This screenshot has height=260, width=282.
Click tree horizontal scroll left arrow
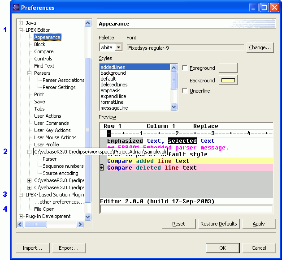pos(20,224)
